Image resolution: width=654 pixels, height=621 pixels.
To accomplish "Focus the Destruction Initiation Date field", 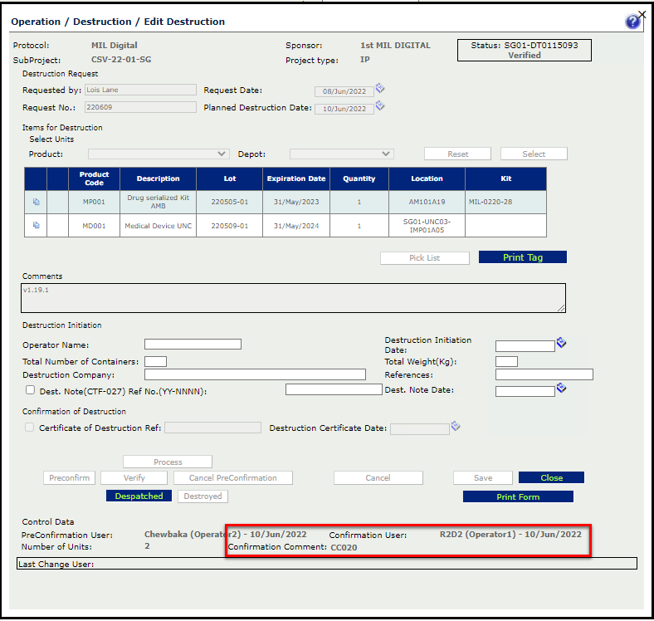I will point(525,346).
